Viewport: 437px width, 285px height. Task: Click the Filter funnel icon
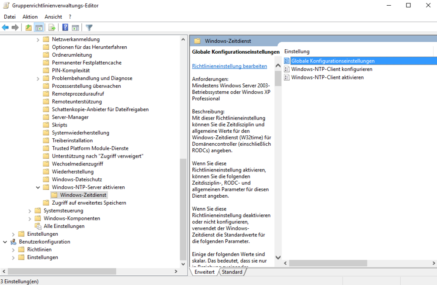point(89,27)
